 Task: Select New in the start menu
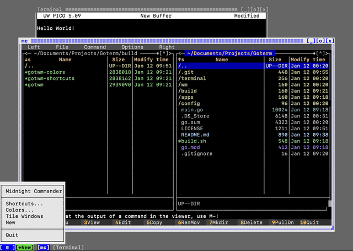click(10, 223)
